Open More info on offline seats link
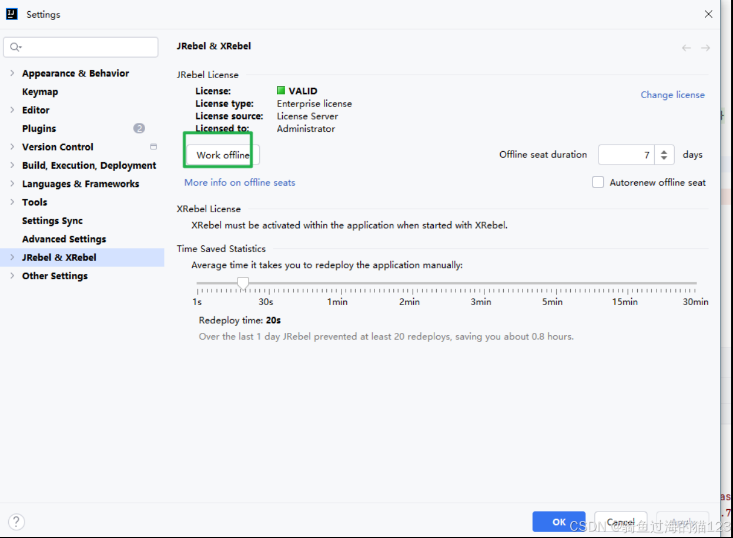This screenshot has width=733, height=538. click(240, 182)
